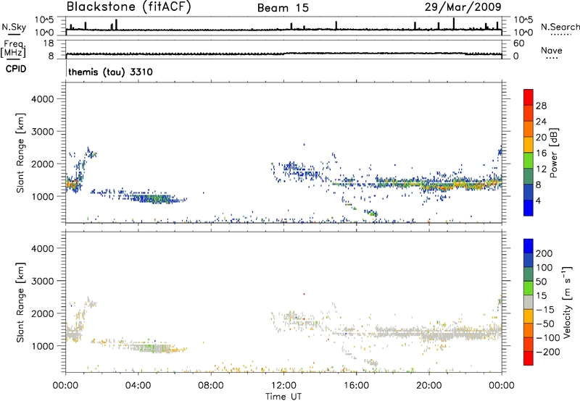Click the '18' tick on the frequency axis
Screen dimensions: 580x401
click(49, 43)
